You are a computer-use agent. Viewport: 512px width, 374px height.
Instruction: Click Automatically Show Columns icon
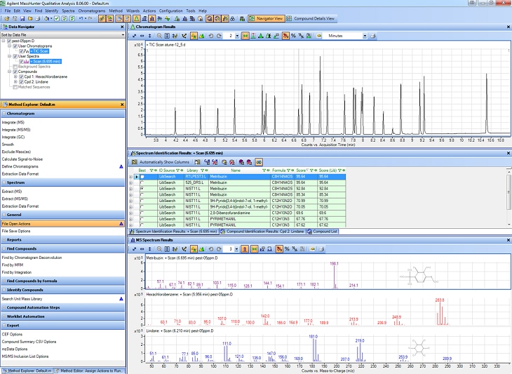(x=134, y=161)
